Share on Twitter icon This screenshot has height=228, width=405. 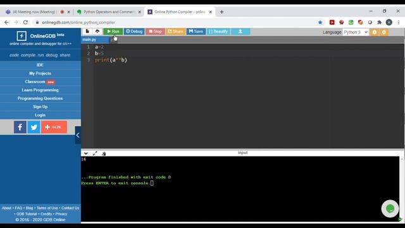click(34, 127)
